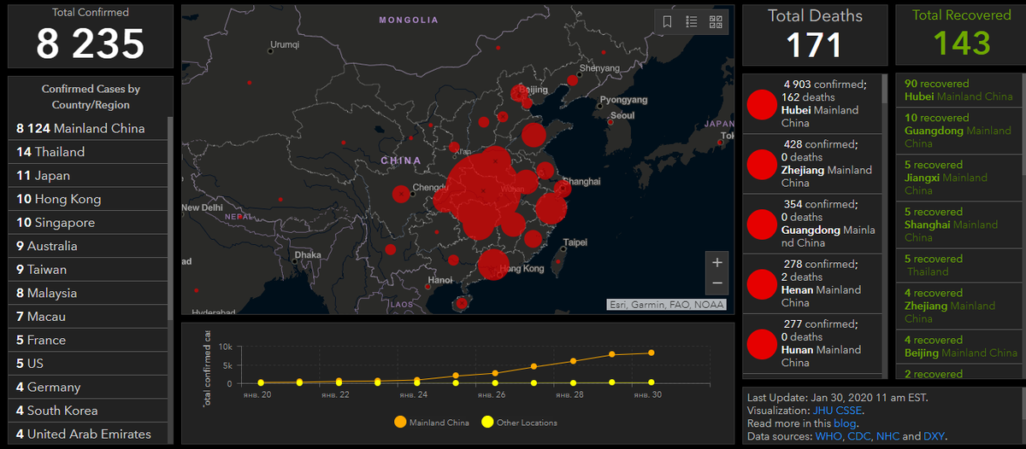Viewport: 1026px width, 449px height.
Task: Click the red circle beside Henan entry
Action: (x=761, y=283)
